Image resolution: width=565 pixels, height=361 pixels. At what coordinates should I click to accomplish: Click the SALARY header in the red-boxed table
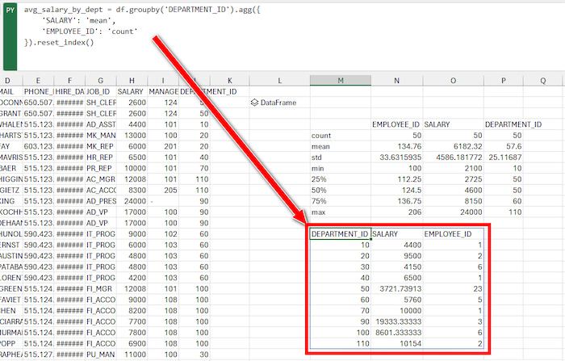point(387,234)
